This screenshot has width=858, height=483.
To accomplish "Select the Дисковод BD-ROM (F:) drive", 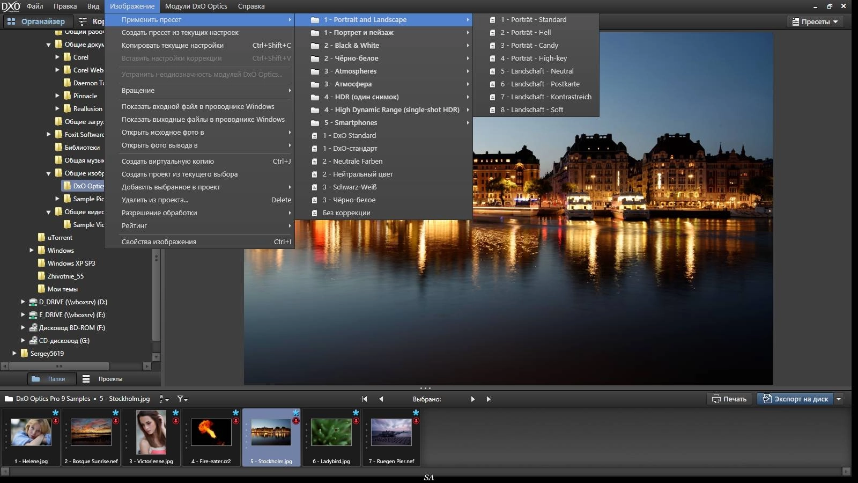I will coord(67,327).
